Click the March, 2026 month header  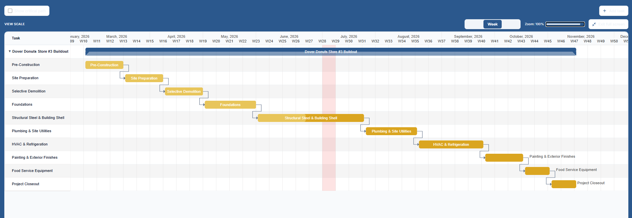tap(117, 36)
